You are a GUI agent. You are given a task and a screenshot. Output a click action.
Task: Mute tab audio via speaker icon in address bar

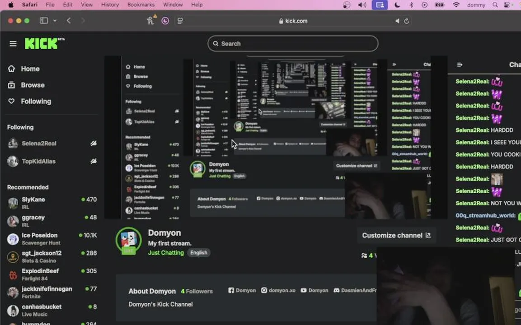tap(397, 21)
